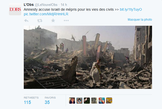Open the third dark green avatar
Viewport: 162px width, 109px height.
(87, 101)
